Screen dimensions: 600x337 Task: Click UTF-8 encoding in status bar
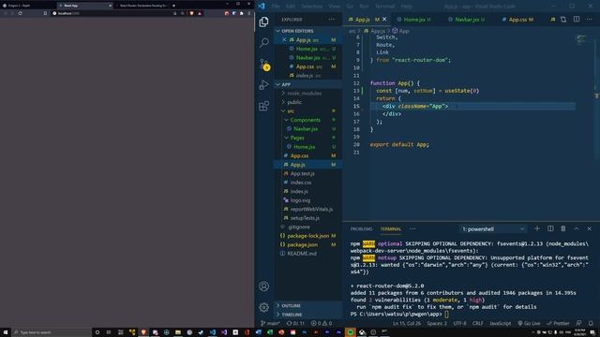459,323
